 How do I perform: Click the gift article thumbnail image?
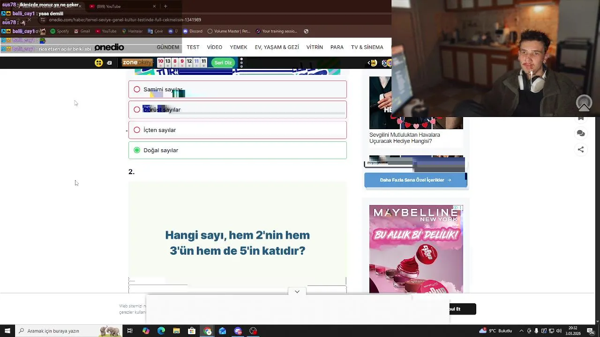(x=416, y=103)
